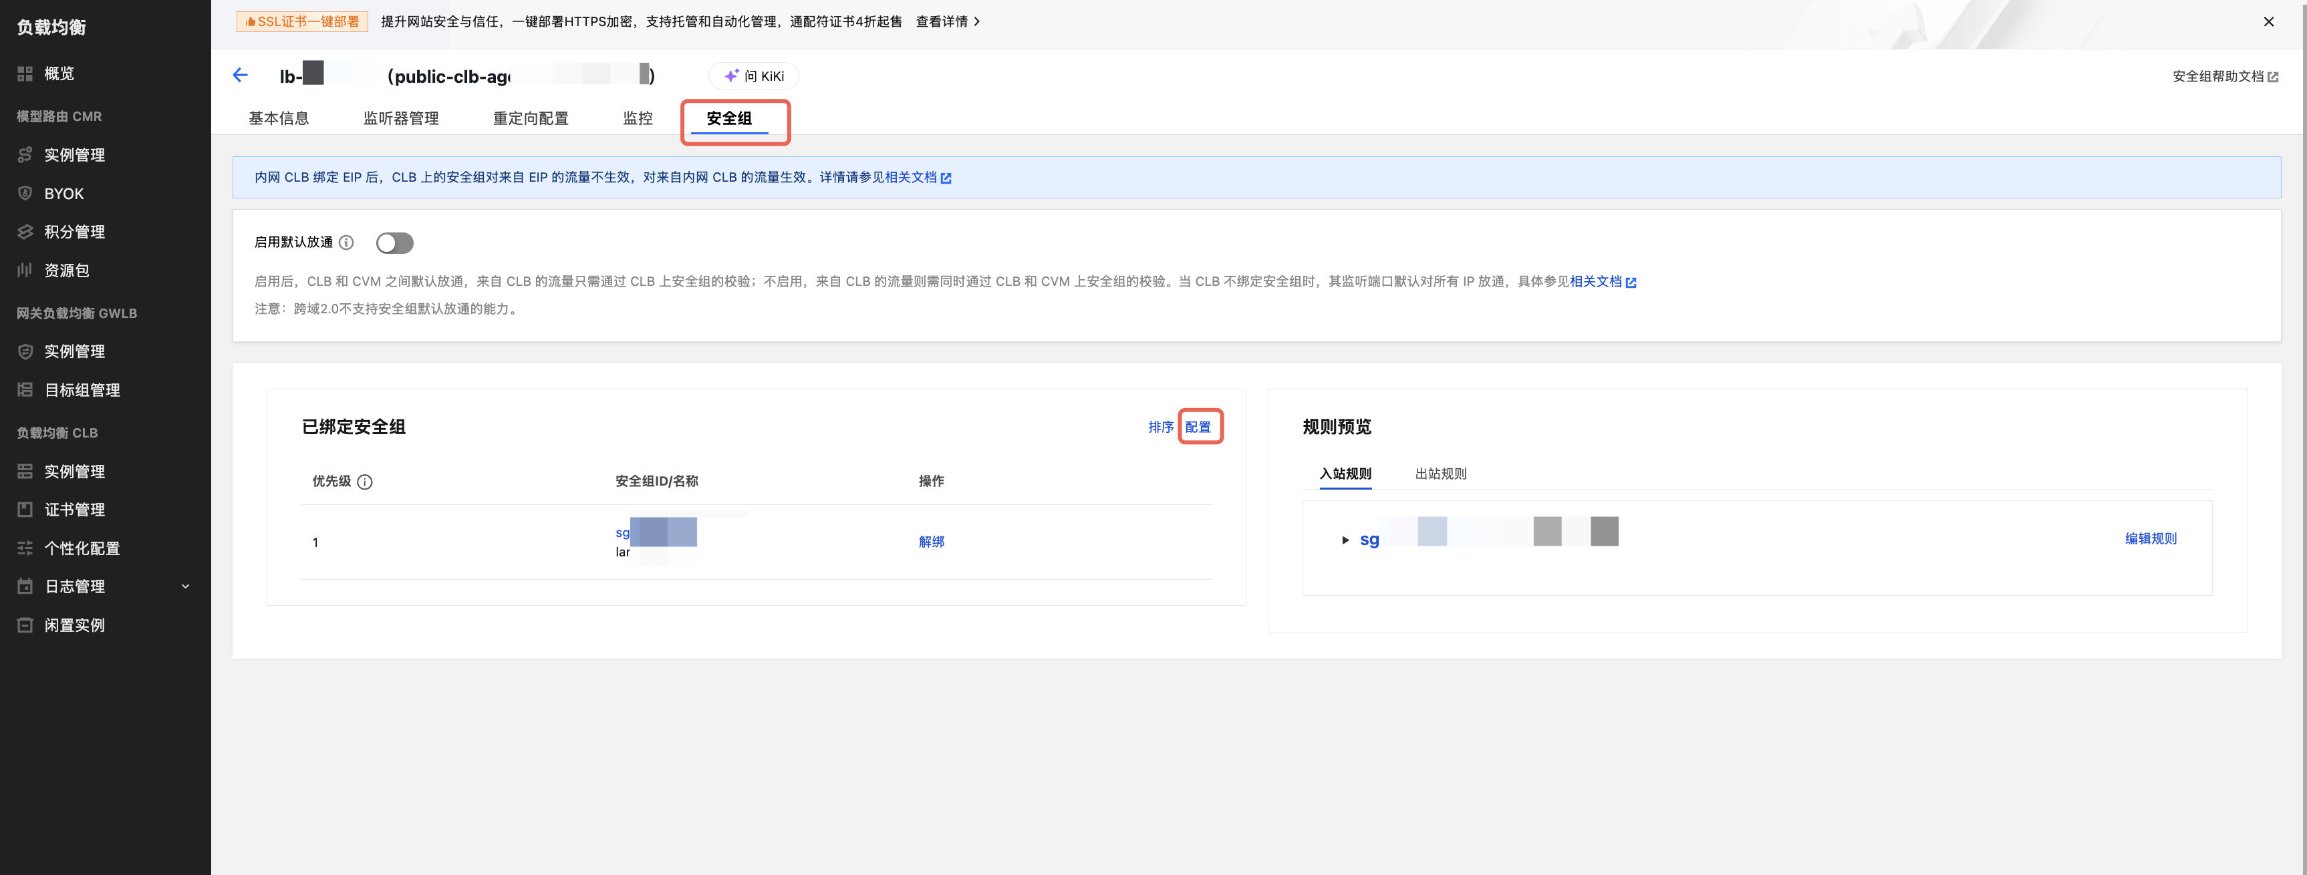Switch to the 基本信息 tab
The image size is (2307, 875).
(279, 118)
